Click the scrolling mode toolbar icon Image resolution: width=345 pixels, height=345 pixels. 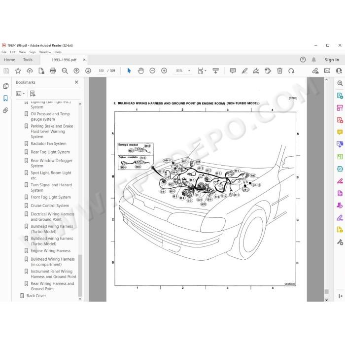click(x=215, y=70)
